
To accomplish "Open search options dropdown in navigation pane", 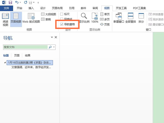I will click(x=54, y=47).
